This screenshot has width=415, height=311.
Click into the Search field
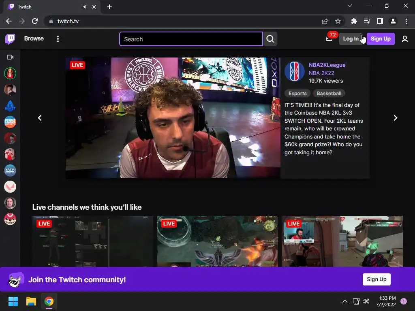[191, 39]
